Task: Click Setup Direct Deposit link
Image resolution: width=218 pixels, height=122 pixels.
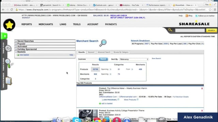Action: tap(128, 18)
